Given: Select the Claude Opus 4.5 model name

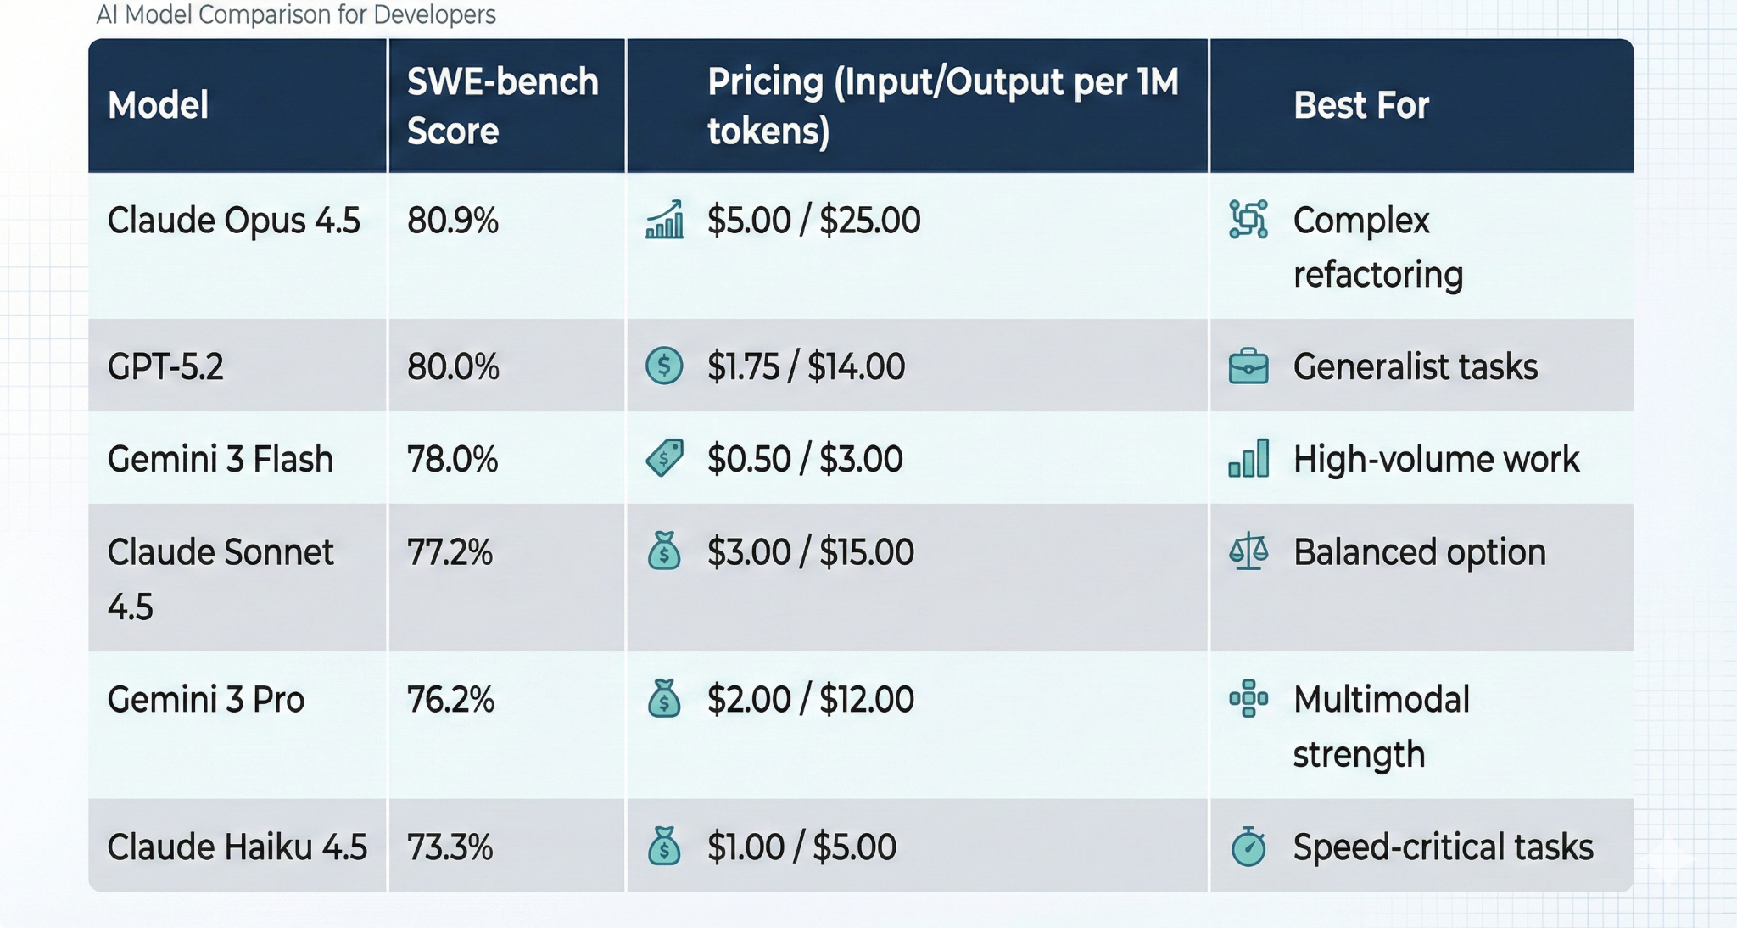Looking at the screenshot, I should pyautogui.click(x=233, y=221).
